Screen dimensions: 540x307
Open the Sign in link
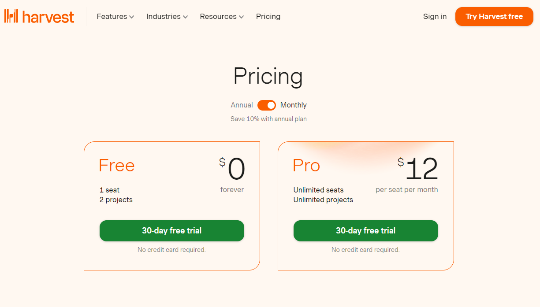click(x=435, y=17)
